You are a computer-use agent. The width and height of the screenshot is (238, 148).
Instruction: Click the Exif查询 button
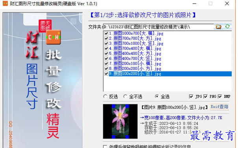point(219,107)
